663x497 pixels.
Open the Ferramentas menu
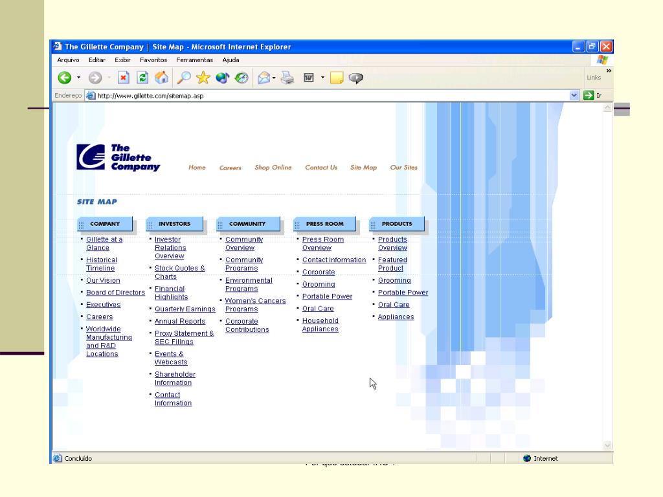tap(194, 60)
